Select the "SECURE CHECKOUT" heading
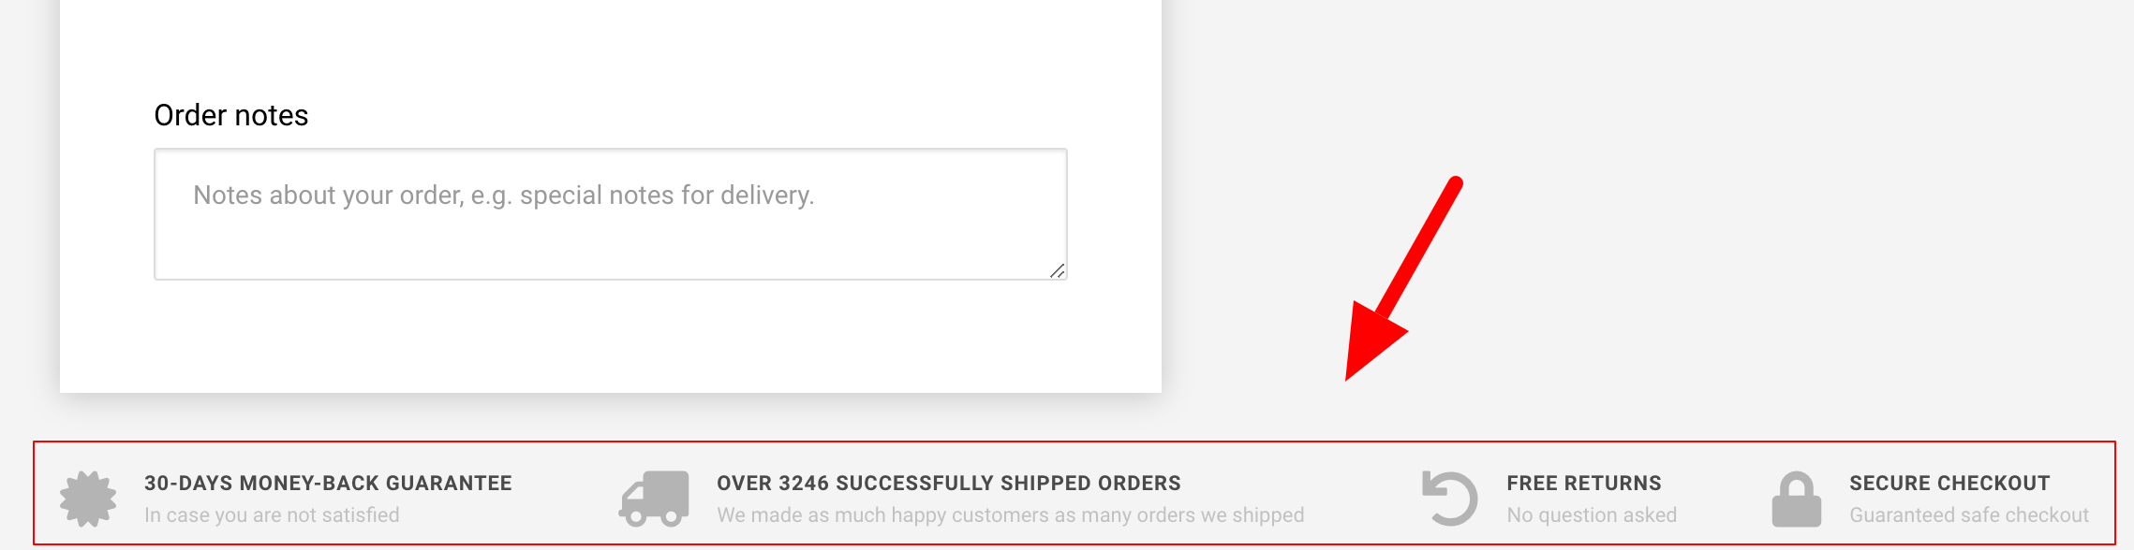Image resolution: width=2134 pixels, height=550 pixels. (1949, 484)
